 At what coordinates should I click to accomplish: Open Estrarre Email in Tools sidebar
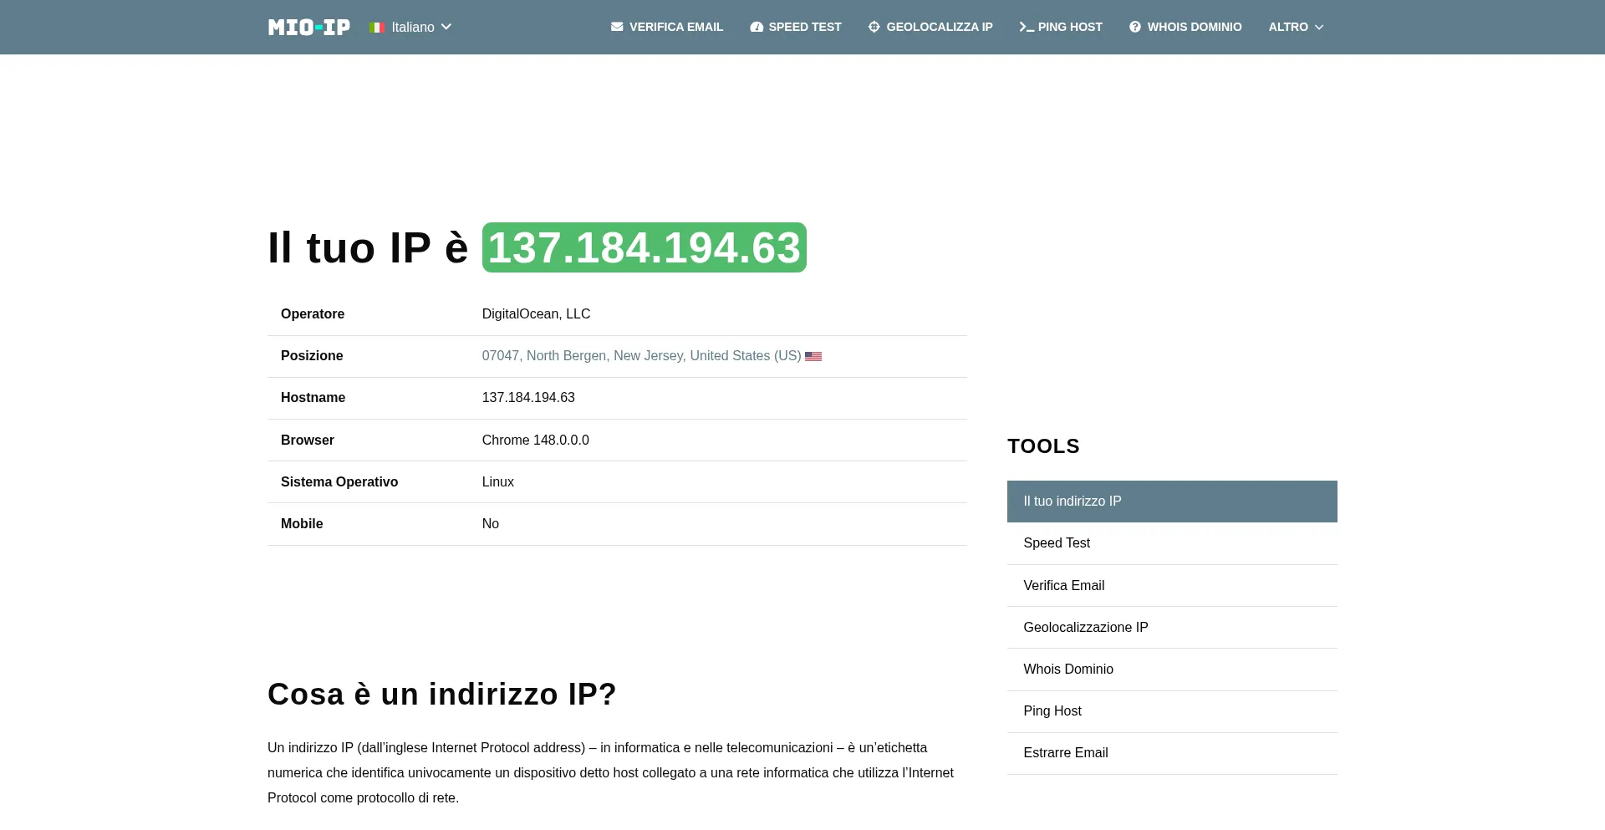1172,753
